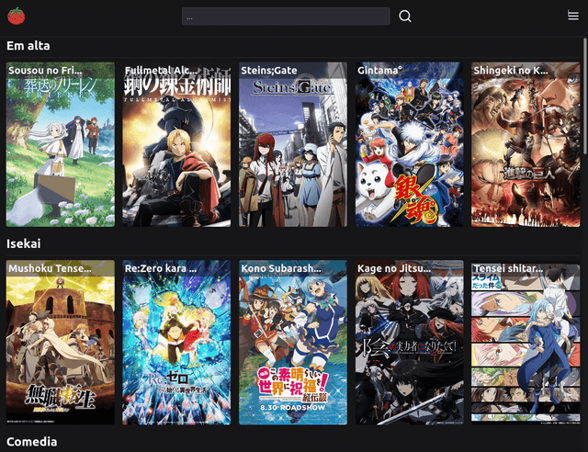Click the tomato logo icon
588x452 pixels.
17,17
